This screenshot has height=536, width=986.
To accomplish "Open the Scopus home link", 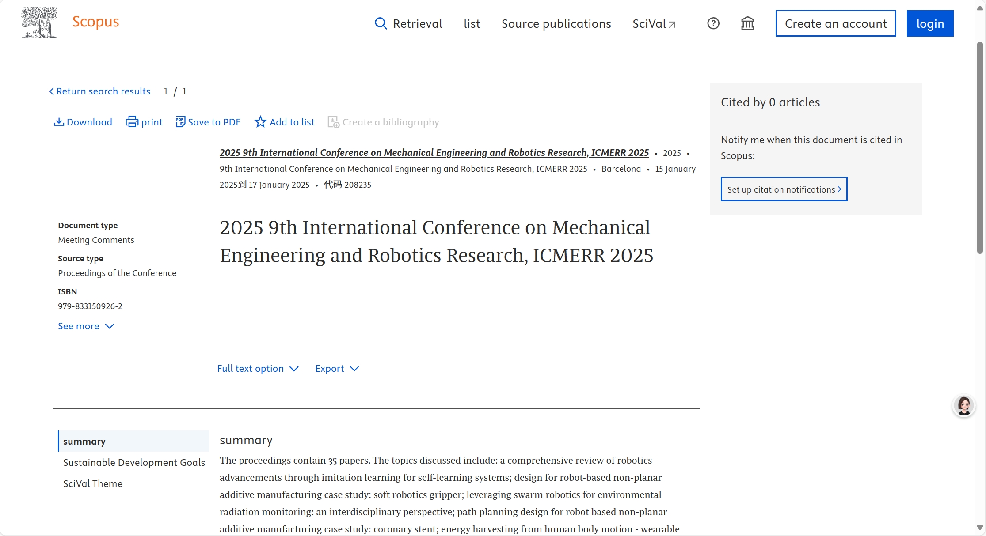I will pyautogui.click(x=95, y=22).
